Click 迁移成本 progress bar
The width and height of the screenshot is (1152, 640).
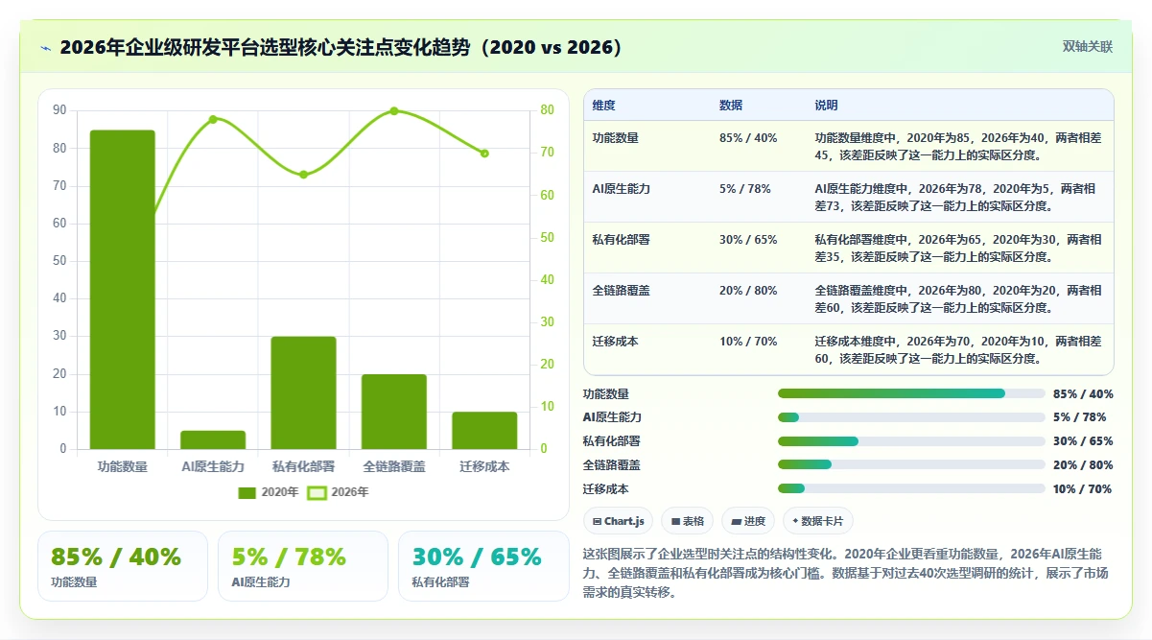pos(911,489)
